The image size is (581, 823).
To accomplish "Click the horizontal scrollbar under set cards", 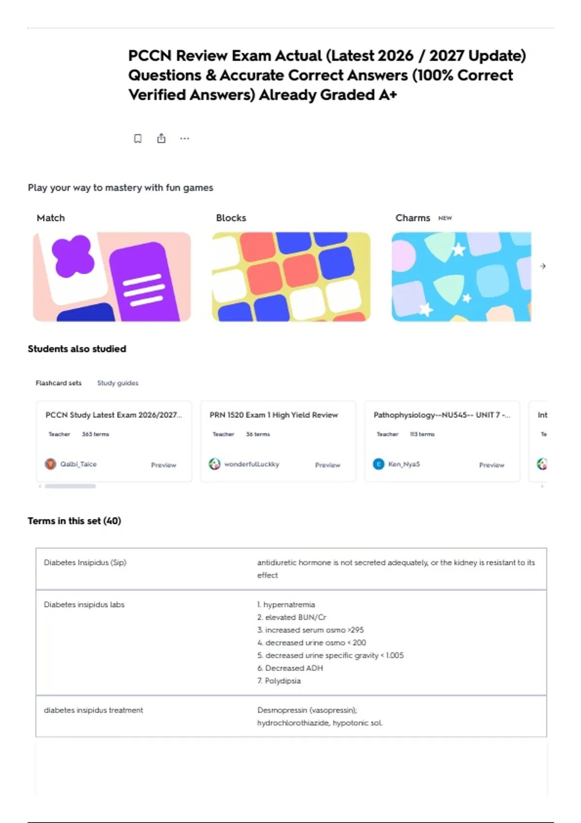I will tap(70, 486).
